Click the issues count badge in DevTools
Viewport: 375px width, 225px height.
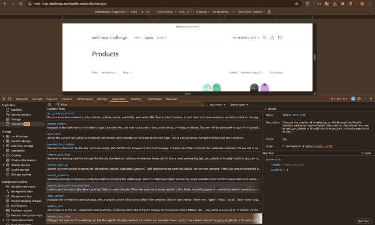(345, 99)
